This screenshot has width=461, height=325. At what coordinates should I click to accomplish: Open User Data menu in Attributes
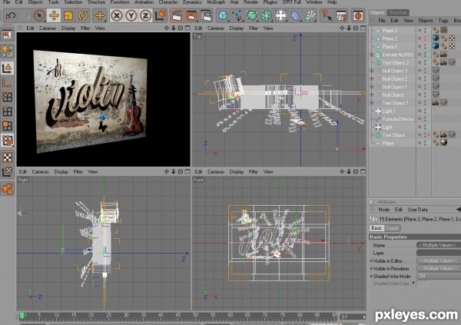point(417,210)
